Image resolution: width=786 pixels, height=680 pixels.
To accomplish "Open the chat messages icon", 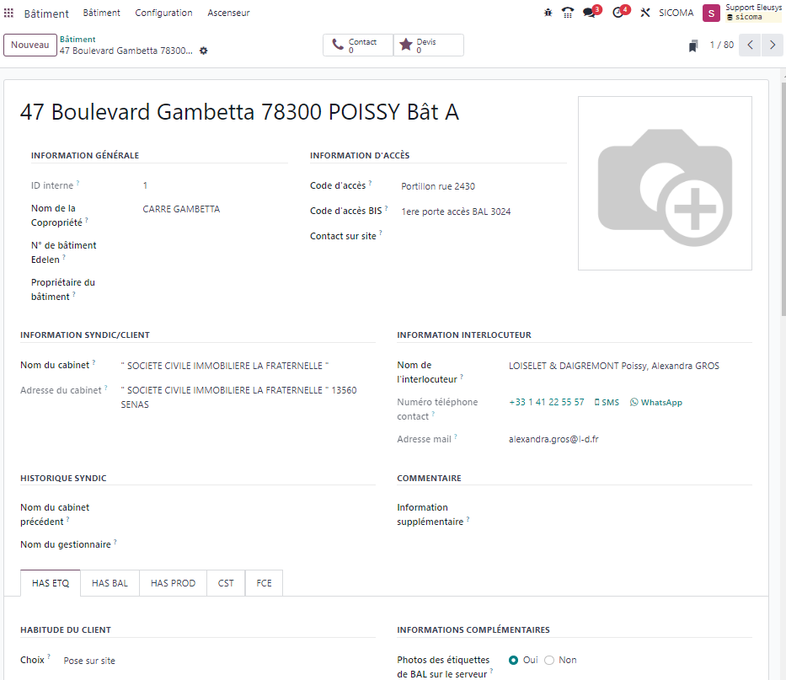I will 590,13.
